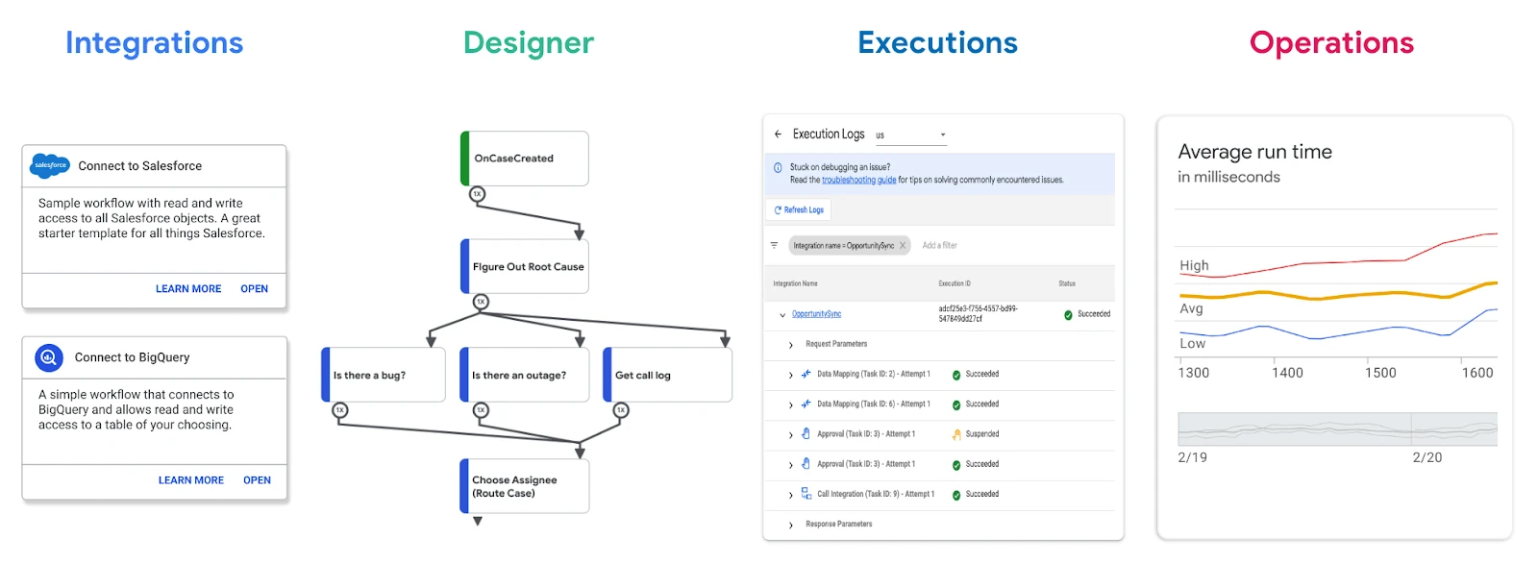
Task: Click execution ID adcf25e3 value
Action: coord(978,314)
